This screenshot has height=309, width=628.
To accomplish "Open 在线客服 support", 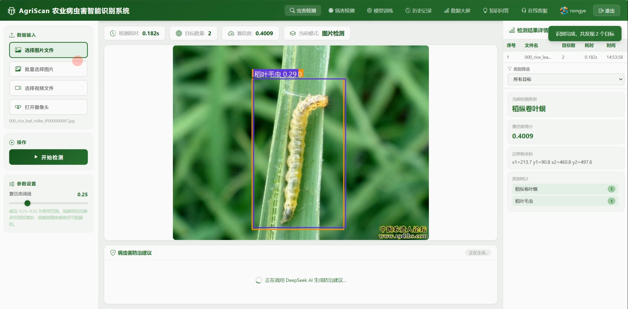I will pos(534,10).
